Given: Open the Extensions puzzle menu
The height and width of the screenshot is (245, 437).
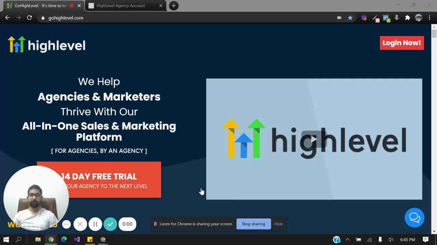Looking at the screenshot, I should point(408,18).
